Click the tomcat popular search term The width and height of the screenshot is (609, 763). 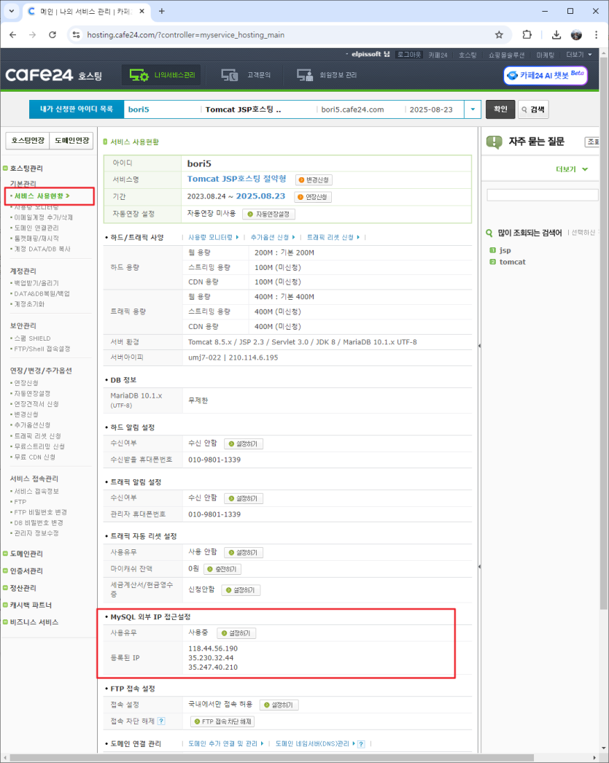[512, 262]
